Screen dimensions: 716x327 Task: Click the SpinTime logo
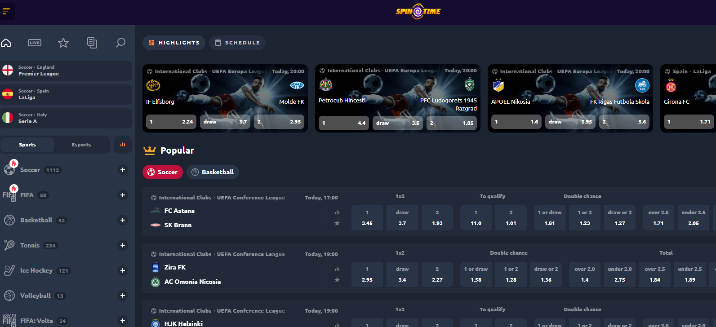(418, 11)
